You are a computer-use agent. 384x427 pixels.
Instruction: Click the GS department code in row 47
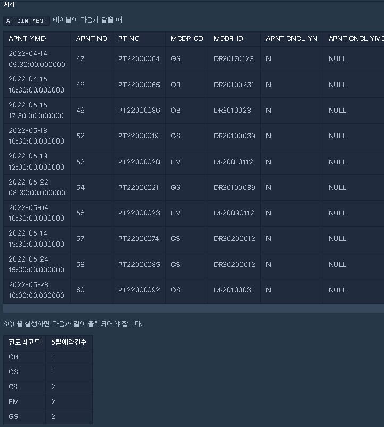coord(176,59)
